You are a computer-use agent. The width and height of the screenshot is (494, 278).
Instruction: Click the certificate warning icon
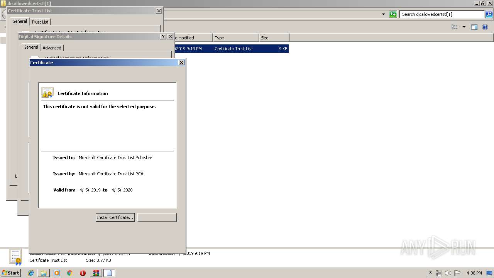coord(47,93)
